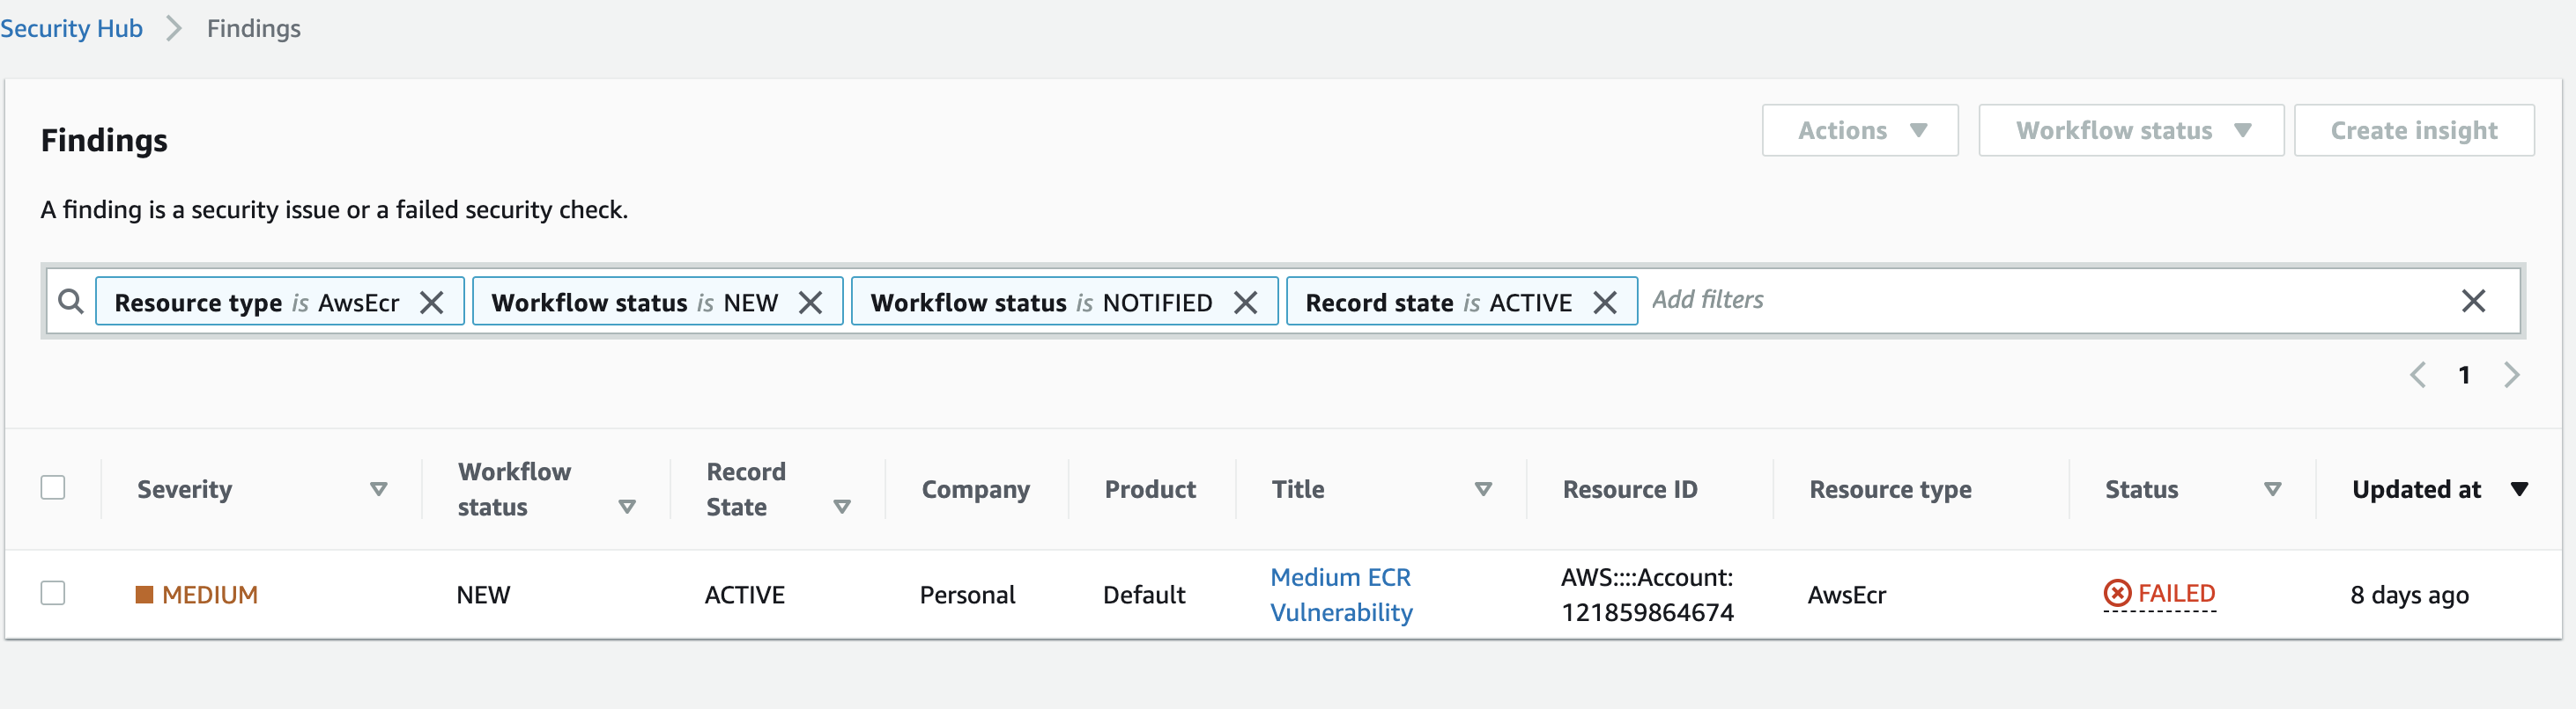Select all findings with header checkbox
The height and width of the screenshot is (709, 2576).
click(53, 487)
